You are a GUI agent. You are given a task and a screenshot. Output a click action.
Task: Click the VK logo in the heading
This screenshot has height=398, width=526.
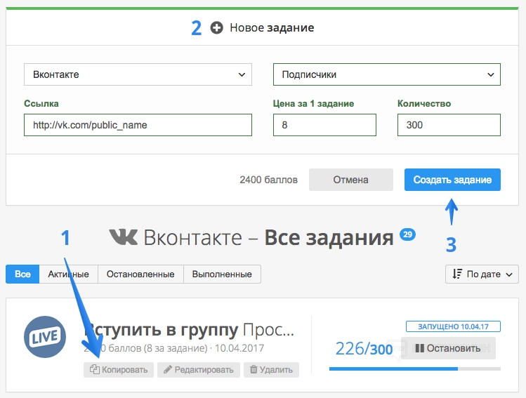(124, 237)
